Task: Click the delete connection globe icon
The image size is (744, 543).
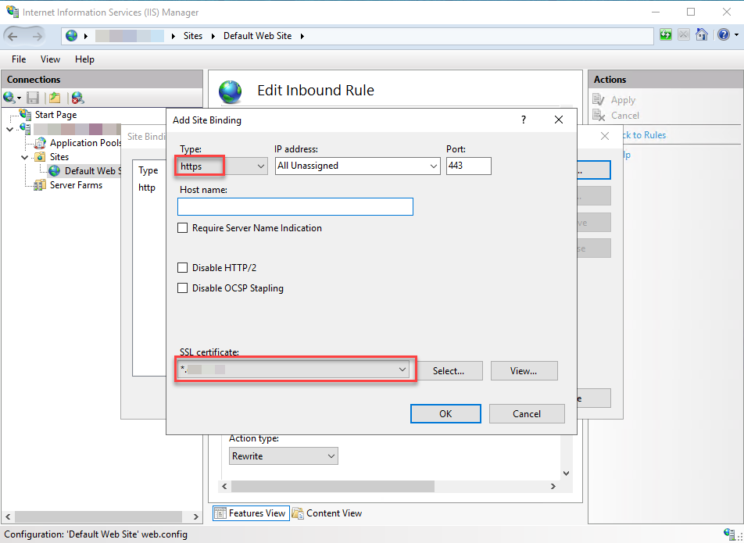Action: [x=76, y=98]
